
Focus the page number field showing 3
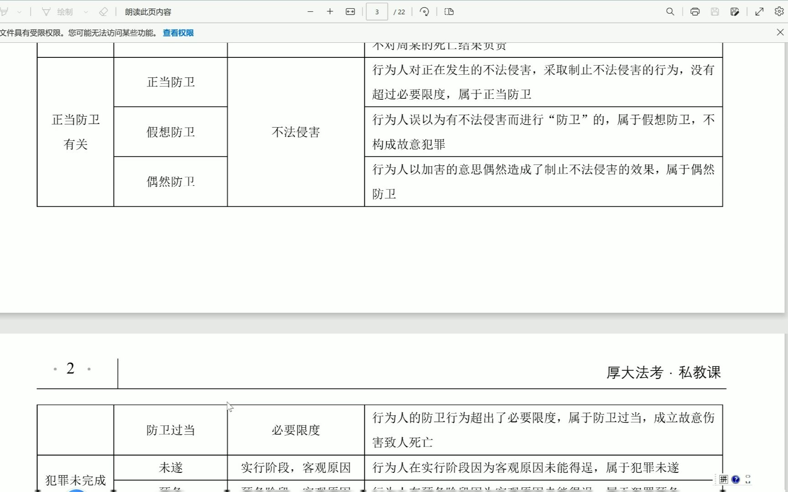(377, 12)
